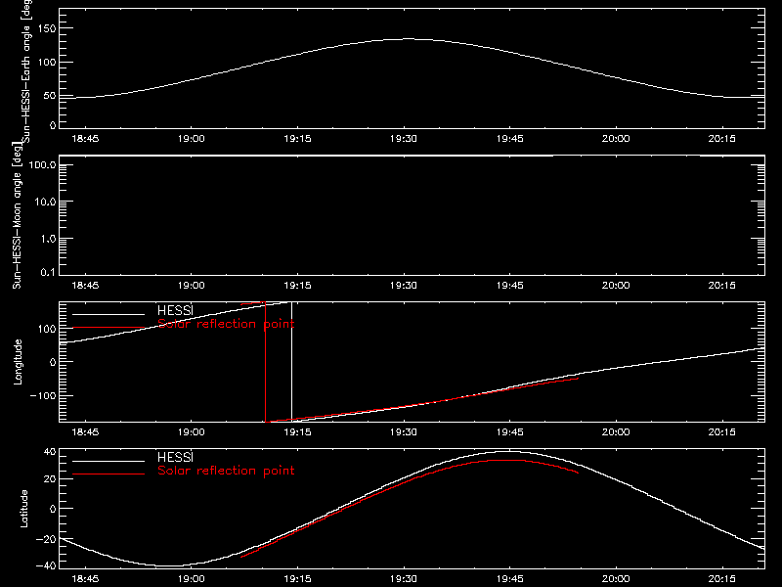Select the Latitude axis label
The image size is (782, 587).
coord(23,509)
